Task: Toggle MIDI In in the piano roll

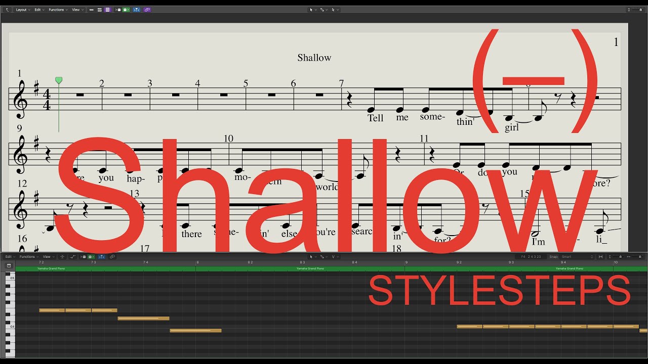Action: (84, 257)
